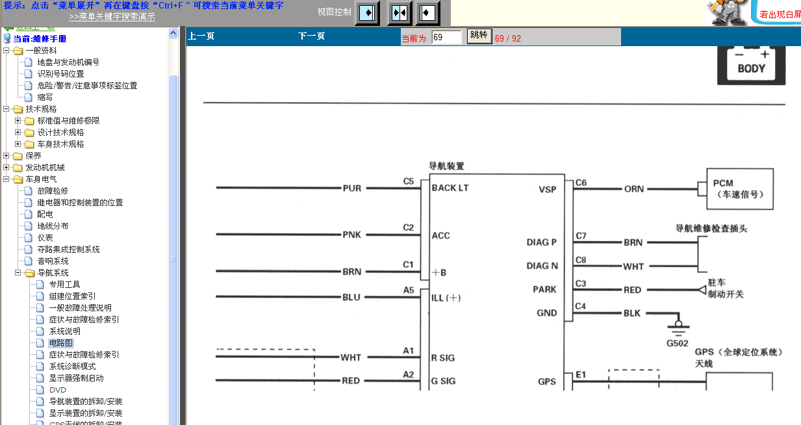This screenshot has height=425, width=801.
Task: Click the computer icon beside 当前:维修手册
Action: 8,39
